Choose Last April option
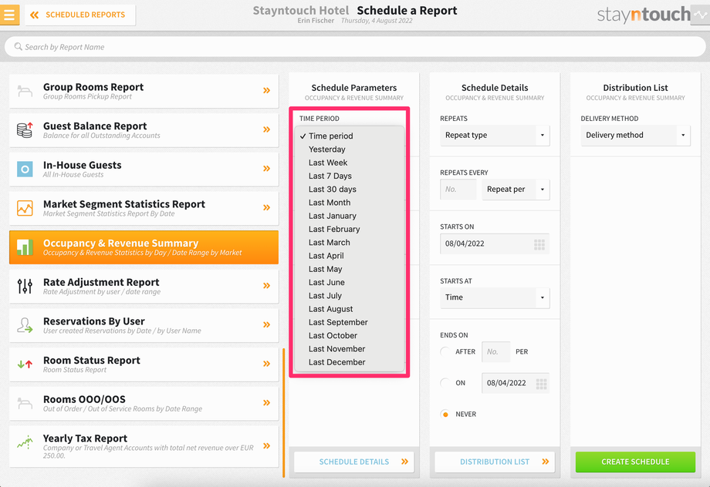Viewport: 710px width, 487px height. (x=349, y=256)
